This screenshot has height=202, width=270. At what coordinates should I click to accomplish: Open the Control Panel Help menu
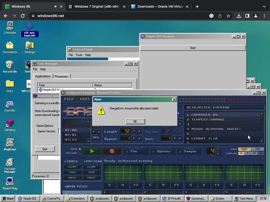coord(88,55)
